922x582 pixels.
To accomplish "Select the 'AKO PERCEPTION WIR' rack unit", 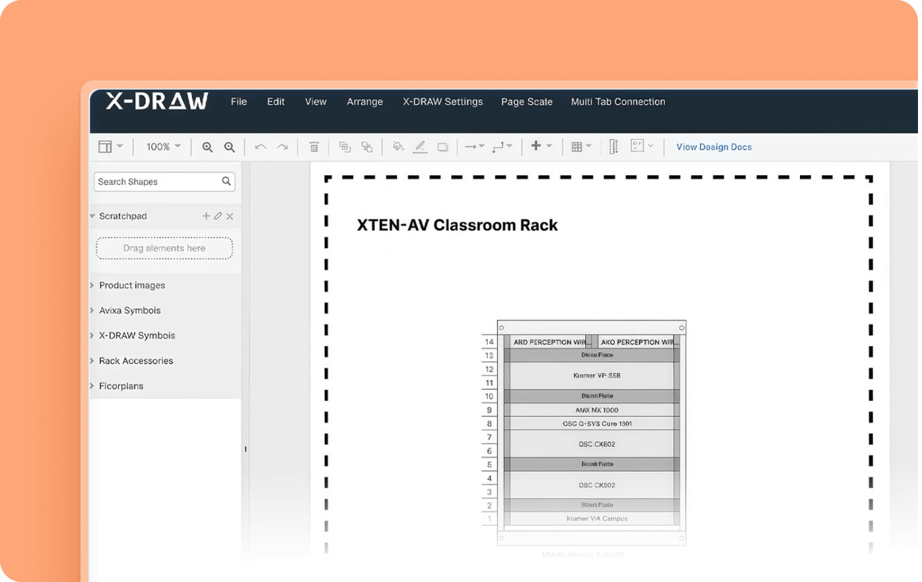I will (x=636, y=342).
